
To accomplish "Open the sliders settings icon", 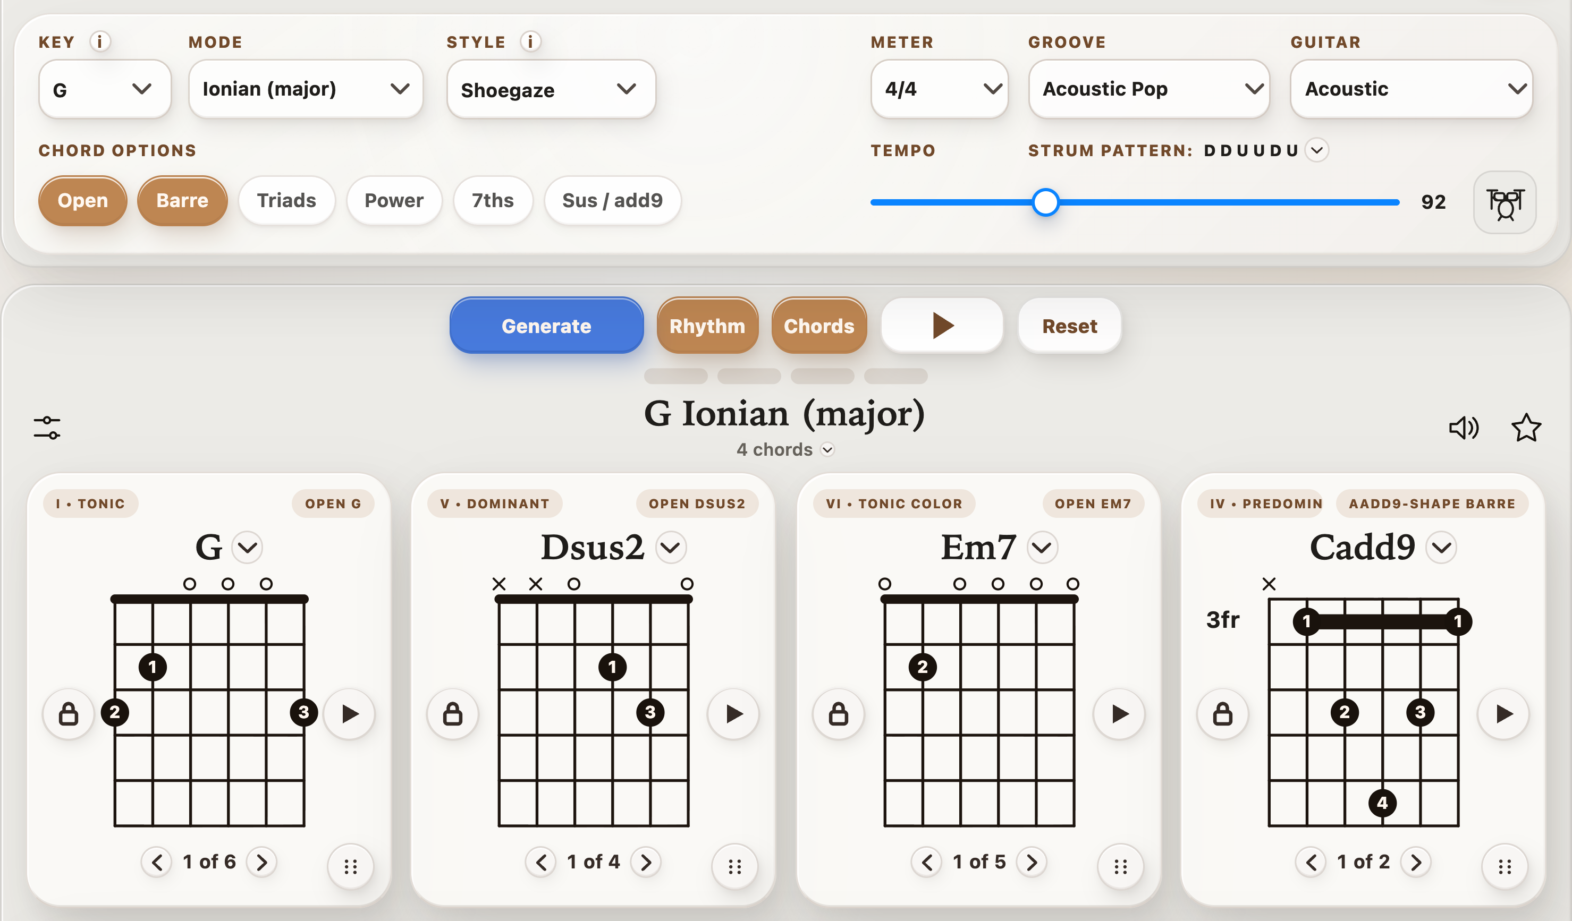I will [x=47, y=428].
